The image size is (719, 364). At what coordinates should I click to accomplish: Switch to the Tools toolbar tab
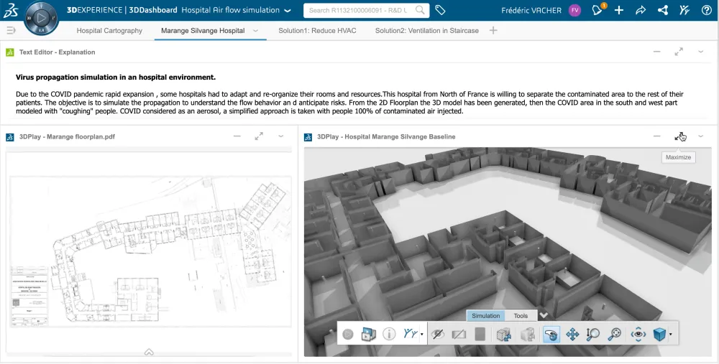point(521,316)
